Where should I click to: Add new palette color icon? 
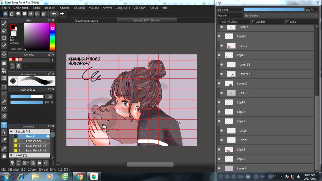(x=12, y=66)
